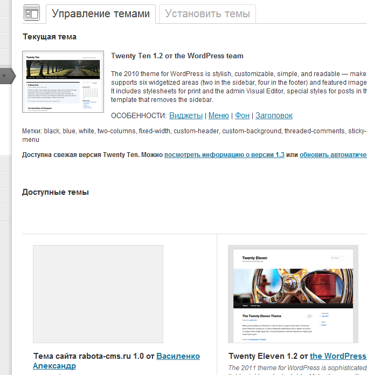Open the Фон link
367x375 pixels.
pyautogui.click(x=243, y=115)
